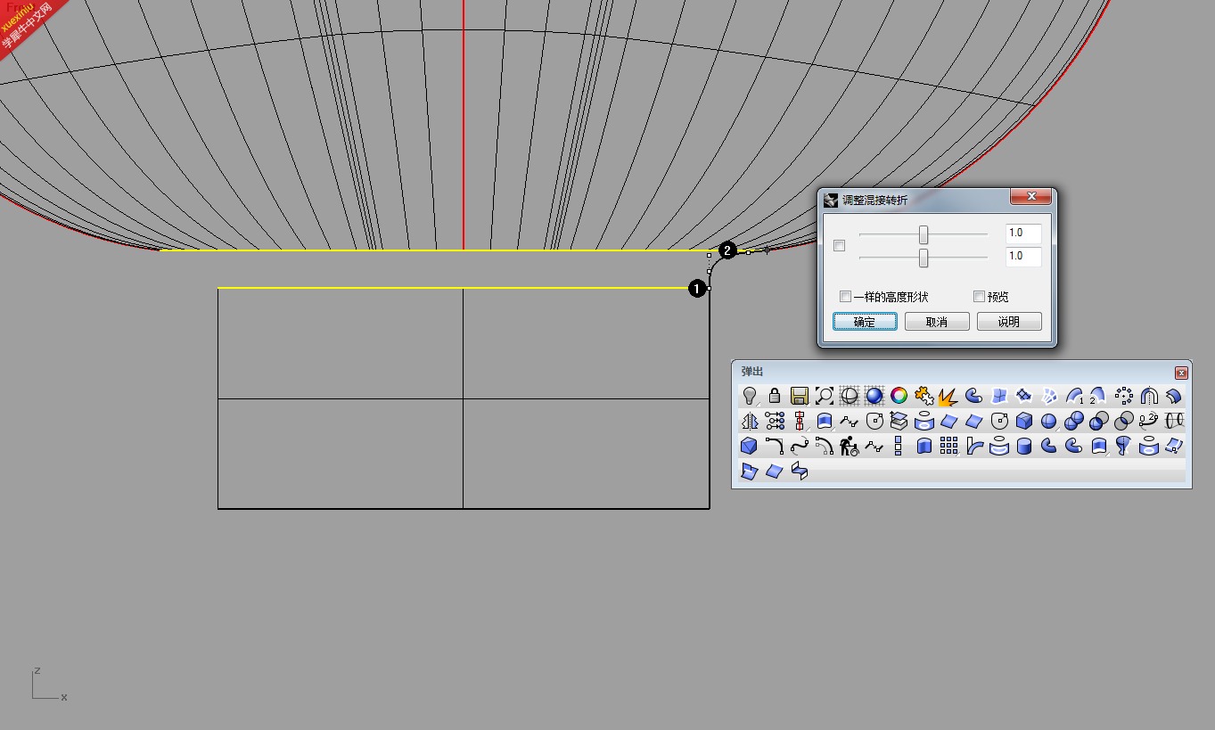The height and width of the screenshot is (730, 1215).
Task: Click the zoom extents magnifier icon
Action: pos(825,396)
